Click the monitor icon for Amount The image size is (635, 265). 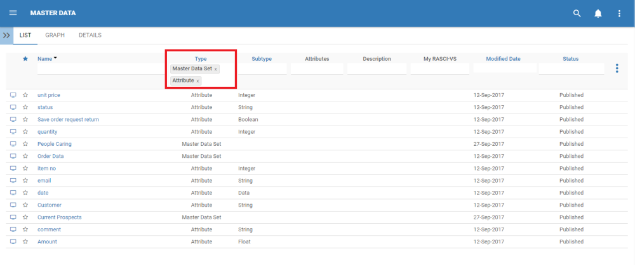tap(13, 242)
